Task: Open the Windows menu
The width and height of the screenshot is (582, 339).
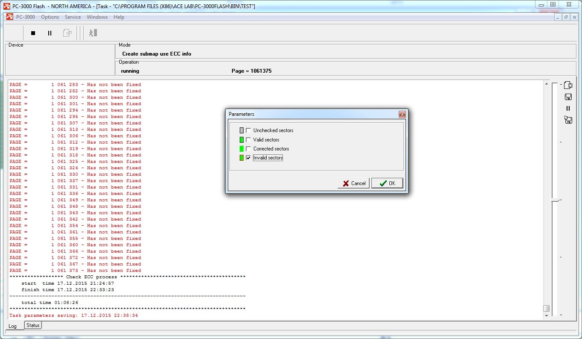Action: click(x=97, y=17)
